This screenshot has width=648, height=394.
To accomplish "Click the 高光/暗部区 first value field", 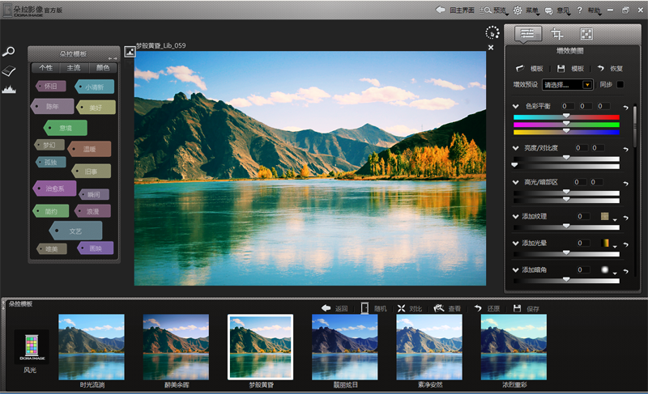I will 581,182.
